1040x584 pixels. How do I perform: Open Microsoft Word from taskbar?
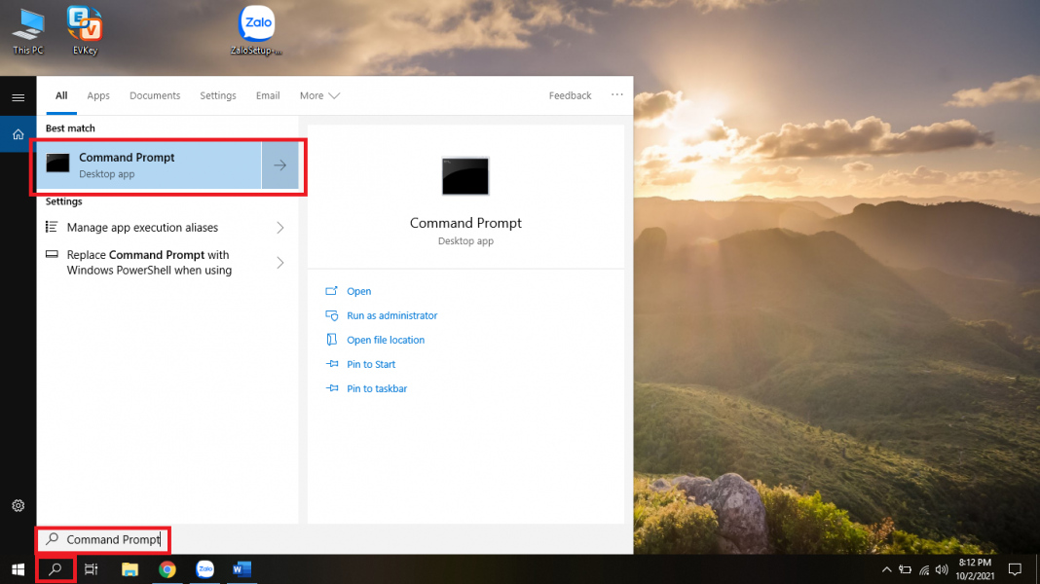coord(242,569)
